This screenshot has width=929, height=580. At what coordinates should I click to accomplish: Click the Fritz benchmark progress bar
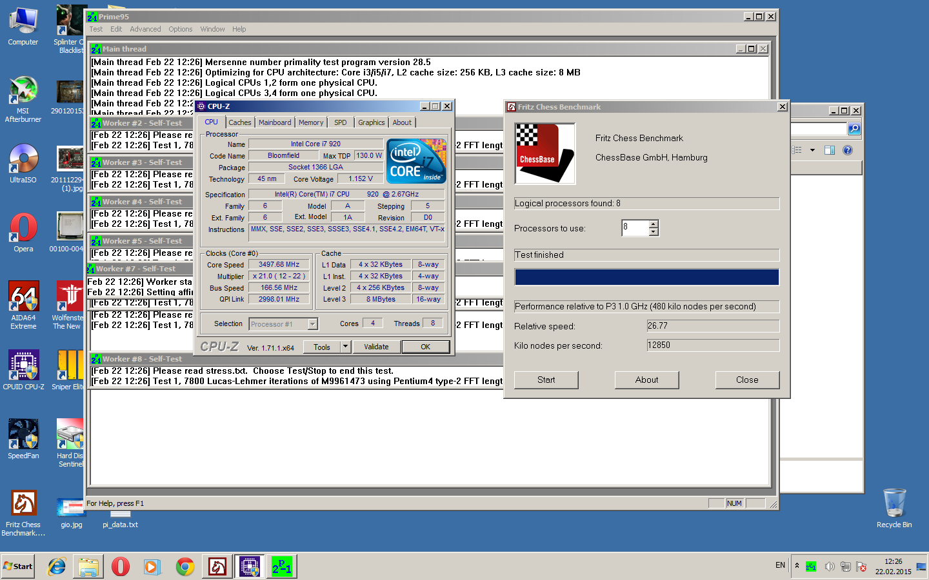point(646,277)
